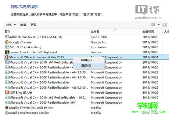Click the Visual C++ 2005 Redistributable (x64) icon
This screenshot has width=169, height=115.
click(7, 102)
